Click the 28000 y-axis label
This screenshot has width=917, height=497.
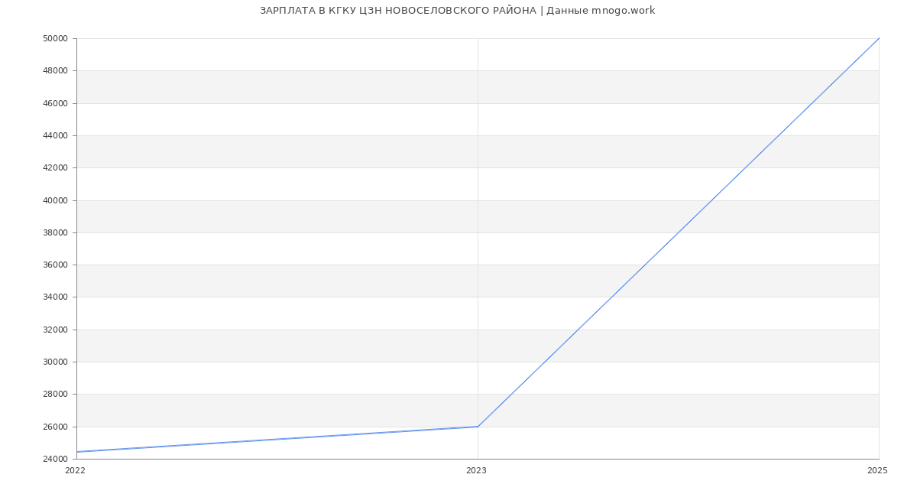pos(57,395)
